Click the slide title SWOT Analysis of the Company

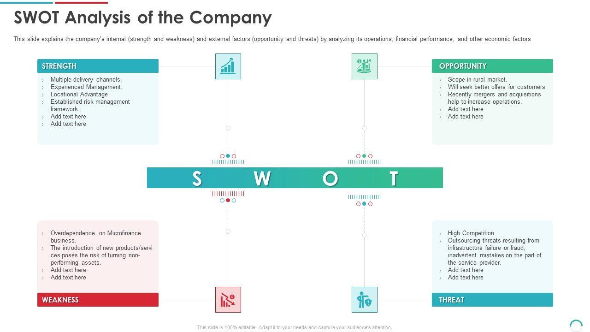pos(143,18)
